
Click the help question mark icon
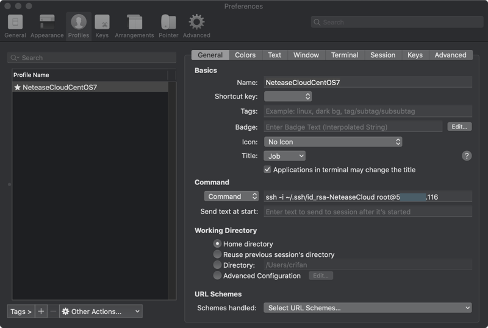[x=467, y=156]
